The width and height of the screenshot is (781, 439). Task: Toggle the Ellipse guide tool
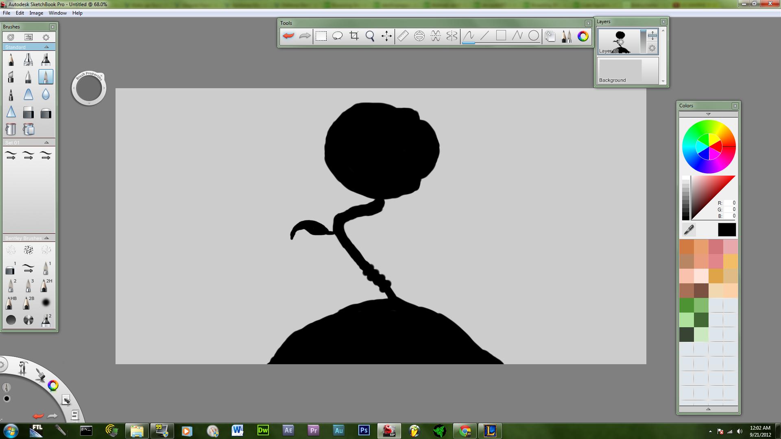(419, 36)
